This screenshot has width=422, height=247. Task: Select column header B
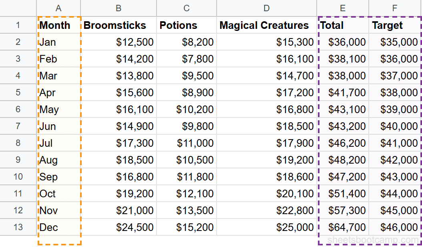coord(118,8)
